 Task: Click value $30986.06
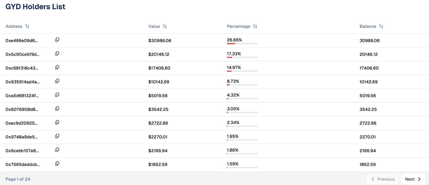pyautogui.click(x=160, y=40)
